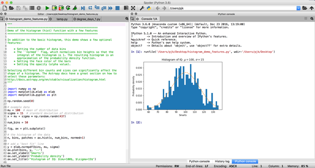Click the grey stop square in the console tab bar
This screenshot has width=315, height=168.
pos(306,18)
